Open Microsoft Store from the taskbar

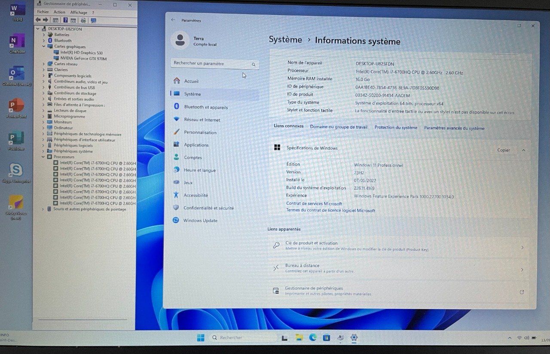(326, 338)
